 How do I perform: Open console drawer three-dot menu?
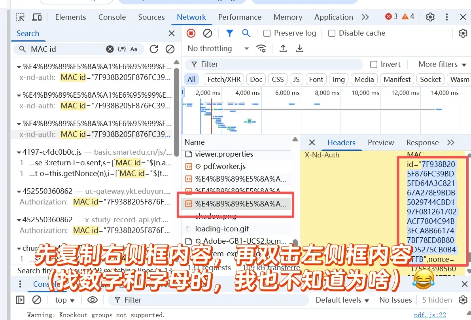20,284
